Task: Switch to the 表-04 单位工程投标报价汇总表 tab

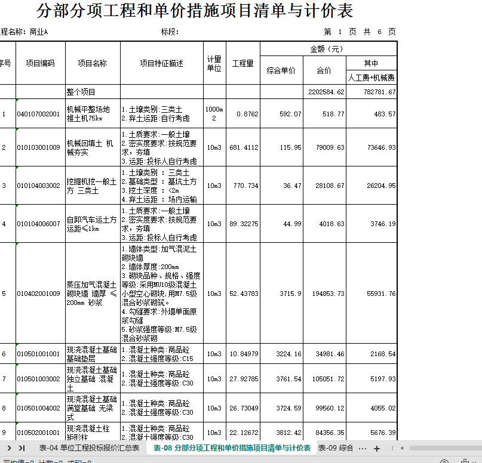Action: 89,448
